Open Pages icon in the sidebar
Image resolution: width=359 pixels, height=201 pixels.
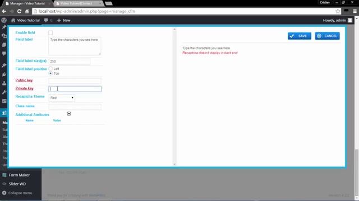click(x=4, y=45)
